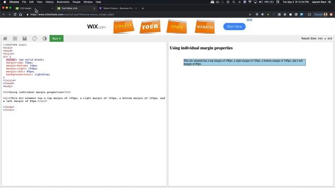
Task: Switch to the Yahoo Finance tab
Action: tap(118, 8)
